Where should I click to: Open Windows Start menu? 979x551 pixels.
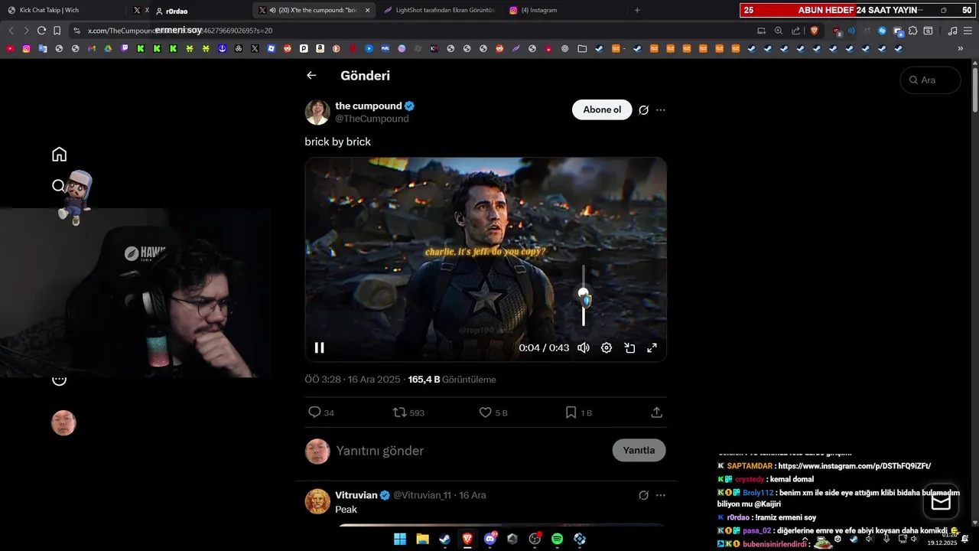(400, 539)
